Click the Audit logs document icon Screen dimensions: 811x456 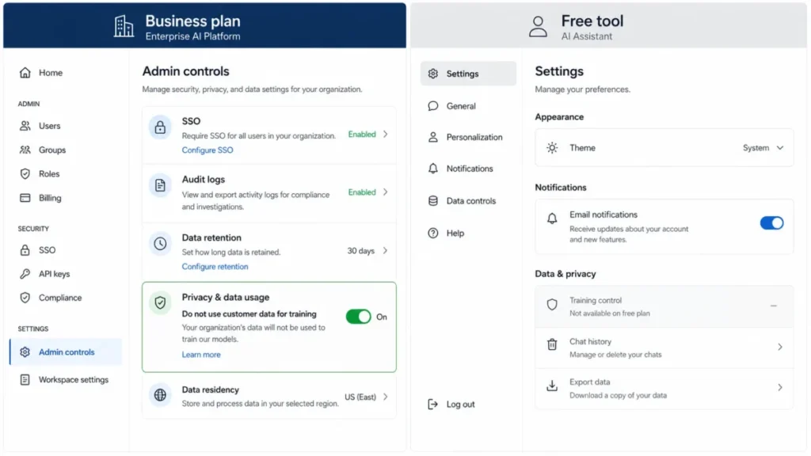160,185
